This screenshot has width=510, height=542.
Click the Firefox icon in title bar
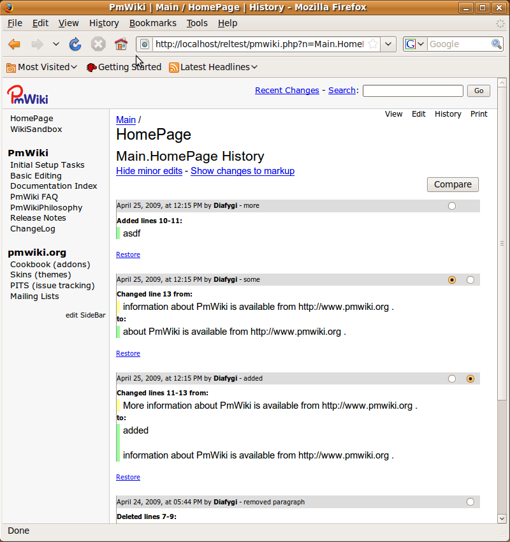8,7
